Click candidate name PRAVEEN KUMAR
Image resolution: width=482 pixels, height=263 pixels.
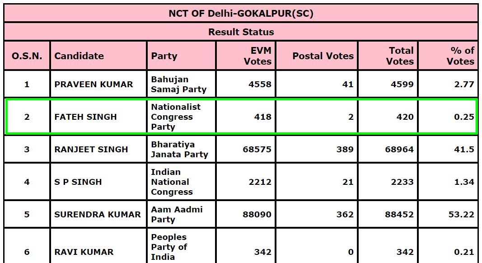pyautogui.click(x=94, y=85)
